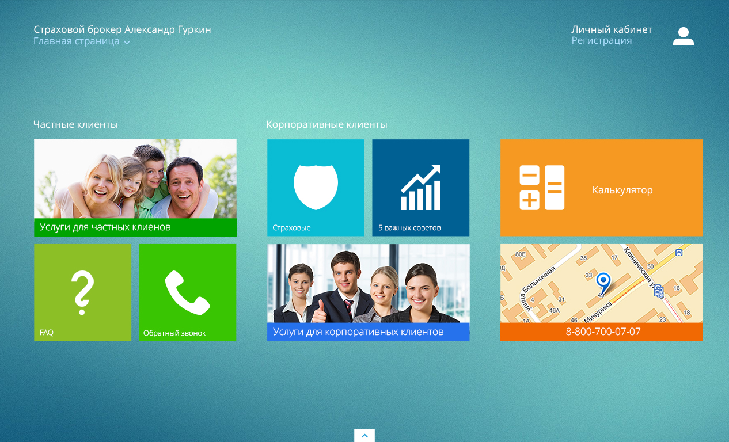Click the user profile avatar icon

pos(683,36)
